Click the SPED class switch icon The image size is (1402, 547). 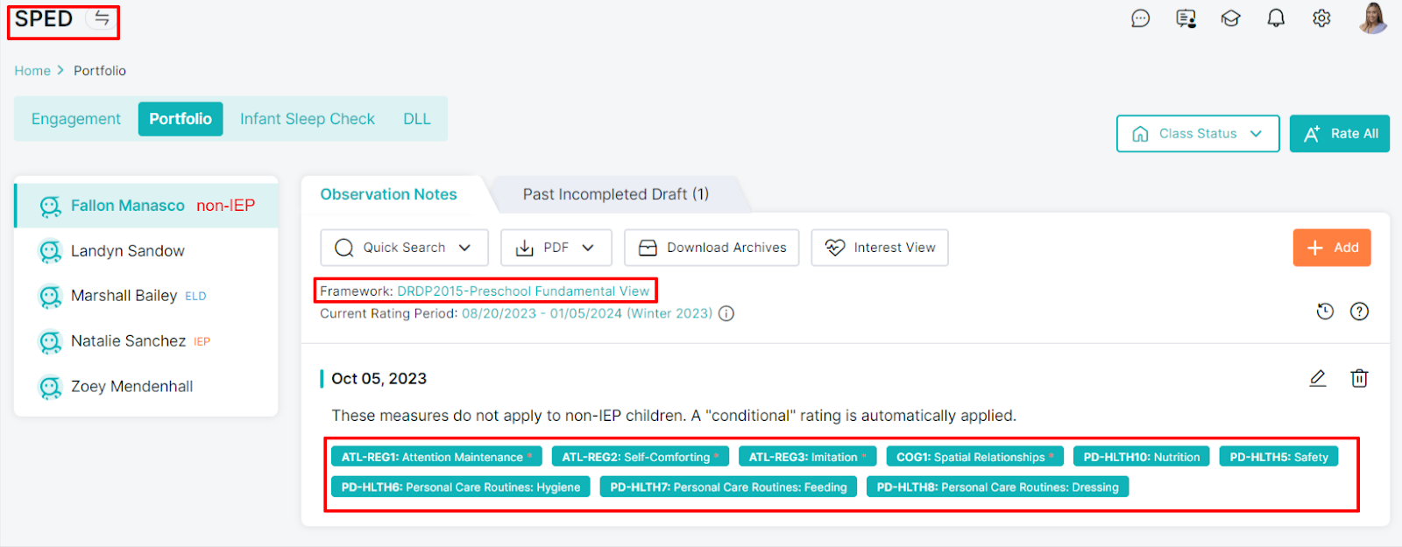click(102, 18)
